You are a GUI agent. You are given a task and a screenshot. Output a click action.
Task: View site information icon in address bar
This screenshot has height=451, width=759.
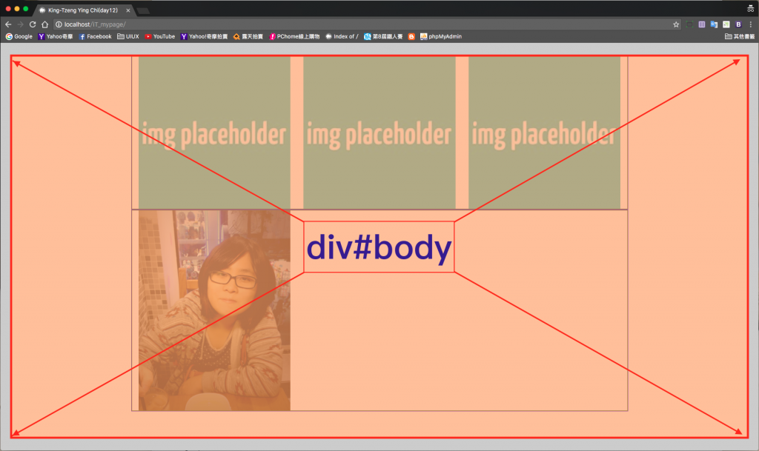(x=59, y=24)
